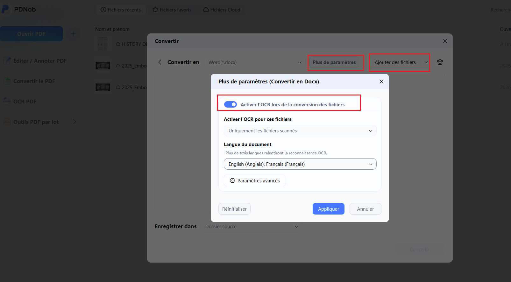
Task: Toggle the OCR activation switch
Action: [x=231, y=104]
